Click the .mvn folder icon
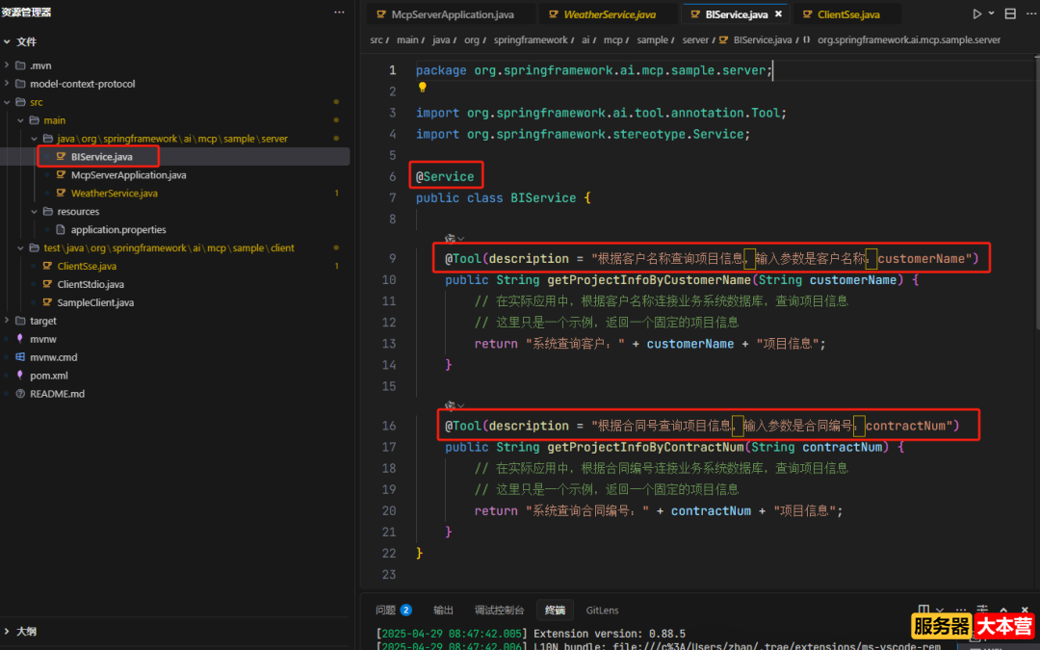The height and width of the screenshot is (650, 1040). [x=20, y=65]
